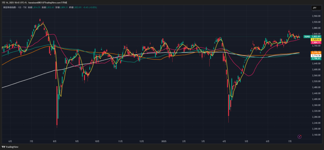Click the purple lightning event icon
The height and width of the screenshot is (150, 324).
point(300,137)
